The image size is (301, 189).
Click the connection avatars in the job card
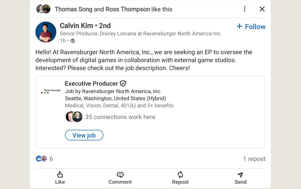pos(74,117)
